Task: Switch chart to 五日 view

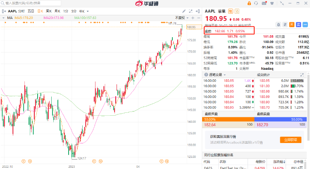Action: pos(31,11)
